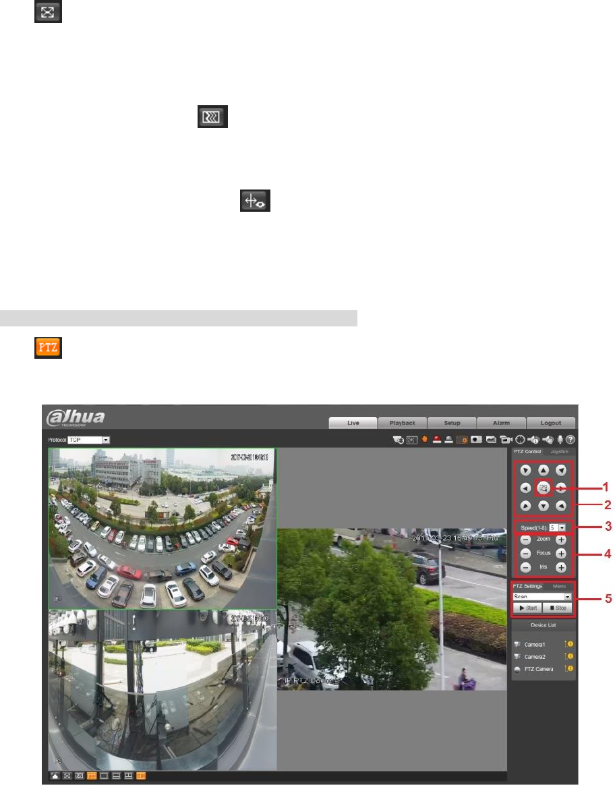Click the lower-right diagonal PTZ arrow
The height and width of the screenshot is (785, 615).
(x=561, y=506)
